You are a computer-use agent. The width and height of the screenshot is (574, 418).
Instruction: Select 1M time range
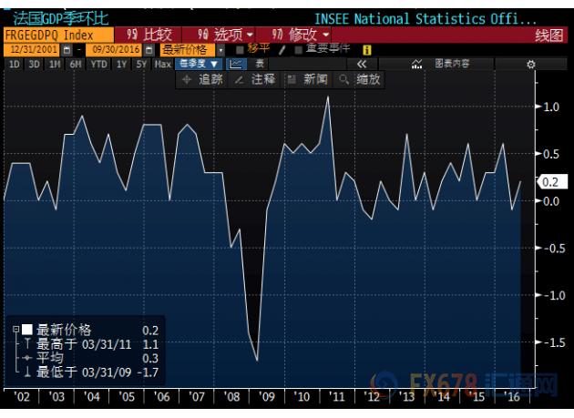click(x=55, y=65)
